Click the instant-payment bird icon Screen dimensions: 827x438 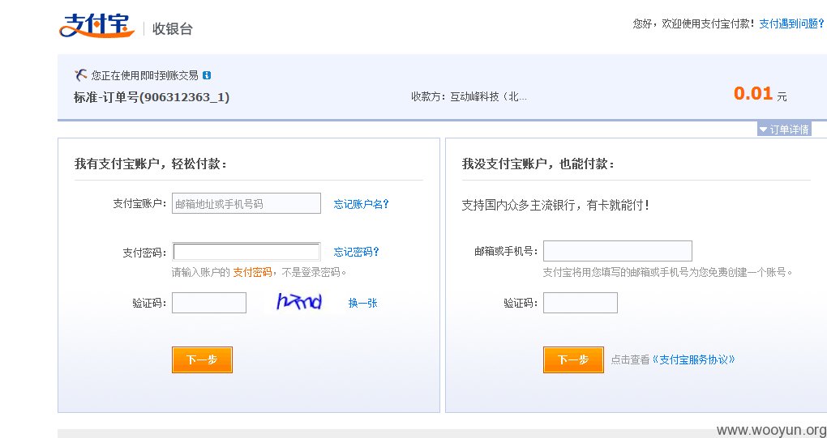coord(80,75)
